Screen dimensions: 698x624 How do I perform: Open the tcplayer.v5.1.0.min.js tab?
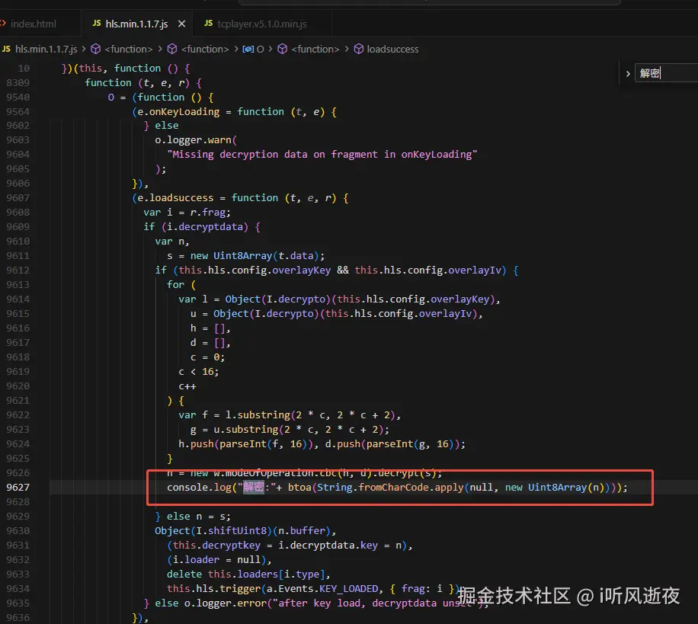(262, 24)
